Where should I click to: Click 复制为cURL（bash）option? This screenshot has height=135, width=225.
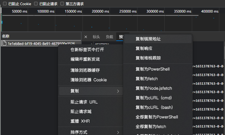tap(154, 107)
